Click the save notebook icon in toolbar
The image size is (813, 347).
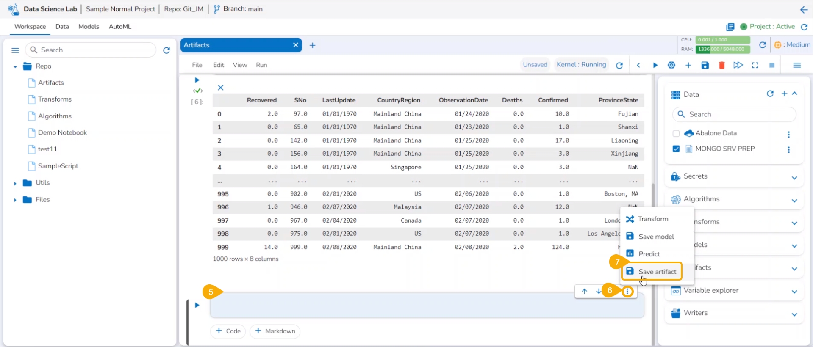tap(705, 65)
